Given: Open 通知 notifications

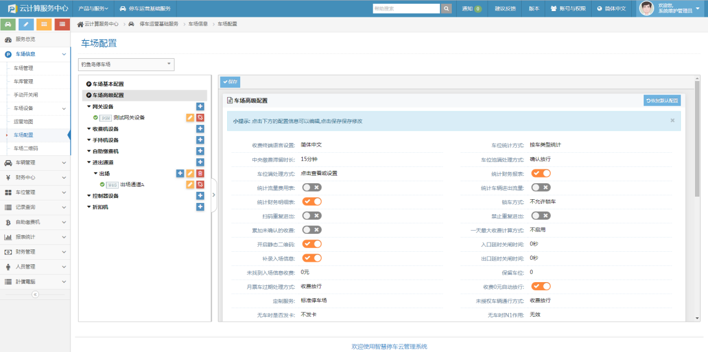Looking at the screenshot, I should [472, 9].
